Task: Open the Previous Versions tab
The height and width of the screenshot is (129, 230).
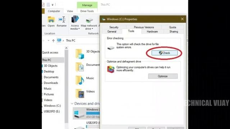Action: pyautogui.click(x=144, y=27)
